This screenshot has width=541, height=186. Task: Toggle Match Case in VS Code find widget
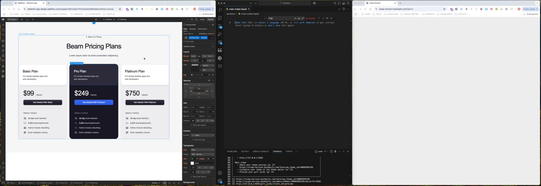click(x=295, y=18)
